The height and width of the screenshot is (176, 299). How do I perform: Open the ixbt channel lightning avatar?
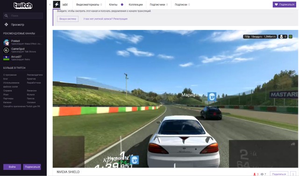[57, 4]
